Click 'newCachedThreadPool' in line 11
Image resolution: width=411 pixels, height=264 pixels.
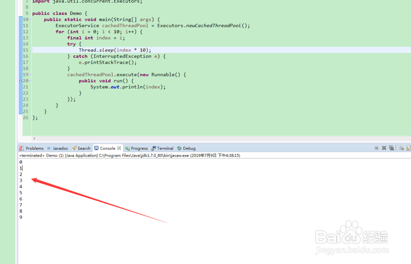pos(214,26)
